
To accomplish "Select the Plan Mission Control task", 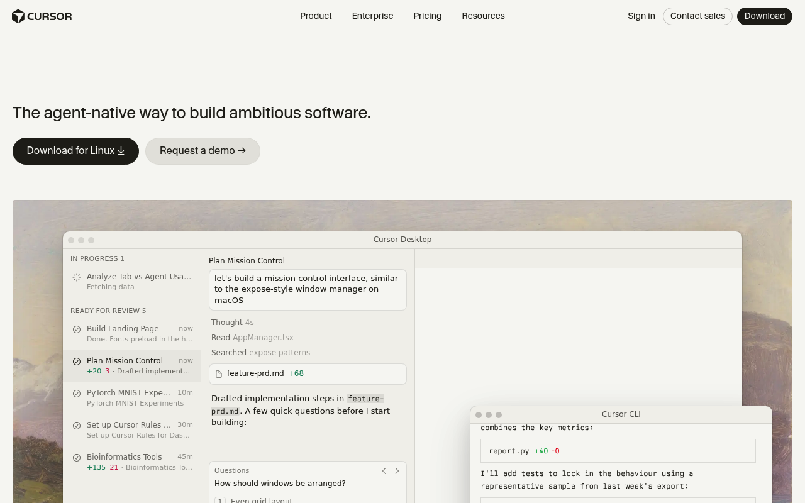I will [x=132, y=366].
